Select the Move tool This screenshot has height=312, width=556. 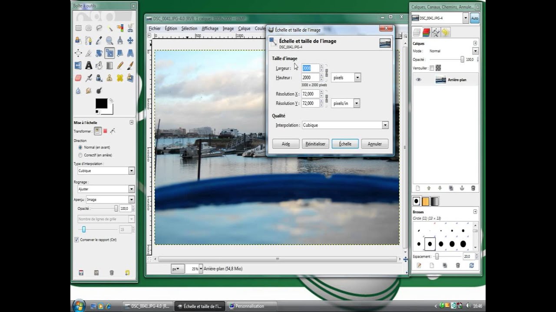tap(130, 40)
